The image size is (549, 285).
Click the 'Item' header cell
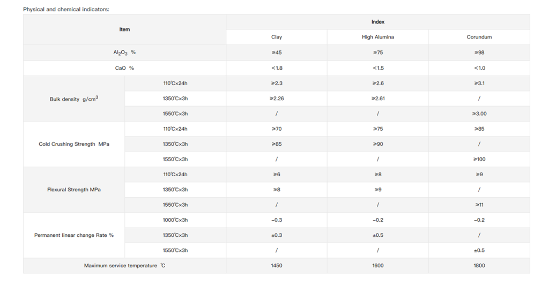point(124,29)
